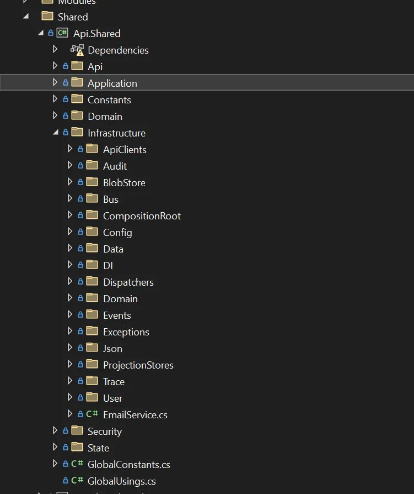Screen dimensions: 414x494
Task: Open the EmailService.cs file
Action: [x=135, y=415]
